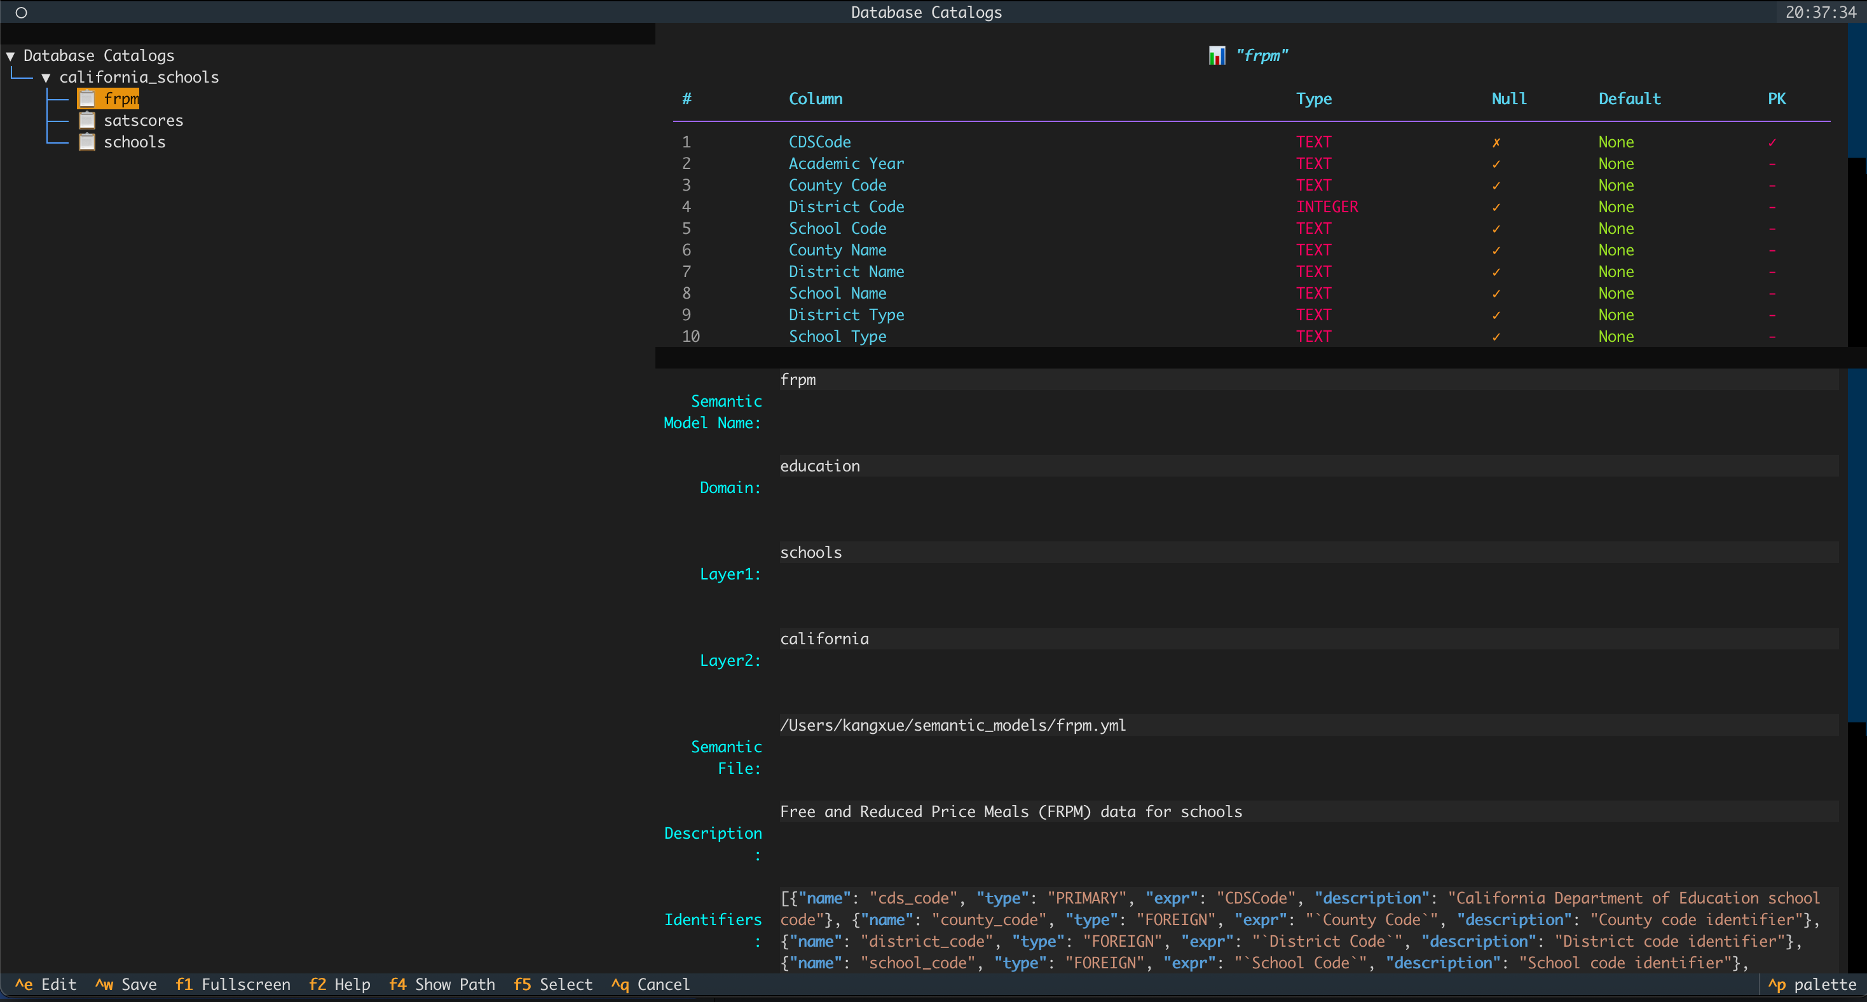1867x1002 pixels.
Task: Choose Show Path in the bottom bar
Action: [442, 985]
